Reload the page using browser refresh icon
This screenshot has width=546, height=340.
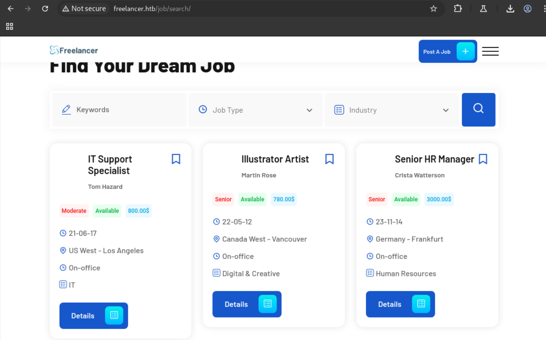pos(45,8)
